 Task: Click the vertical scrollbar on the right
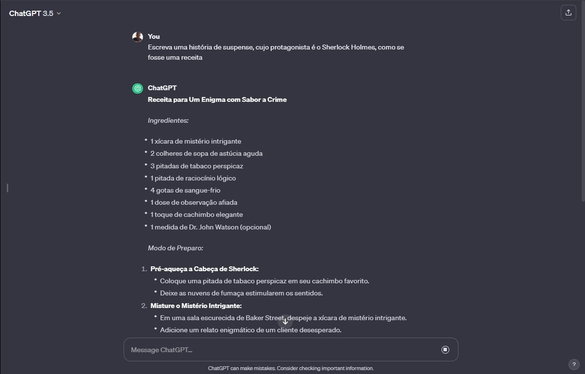point(583,100)
